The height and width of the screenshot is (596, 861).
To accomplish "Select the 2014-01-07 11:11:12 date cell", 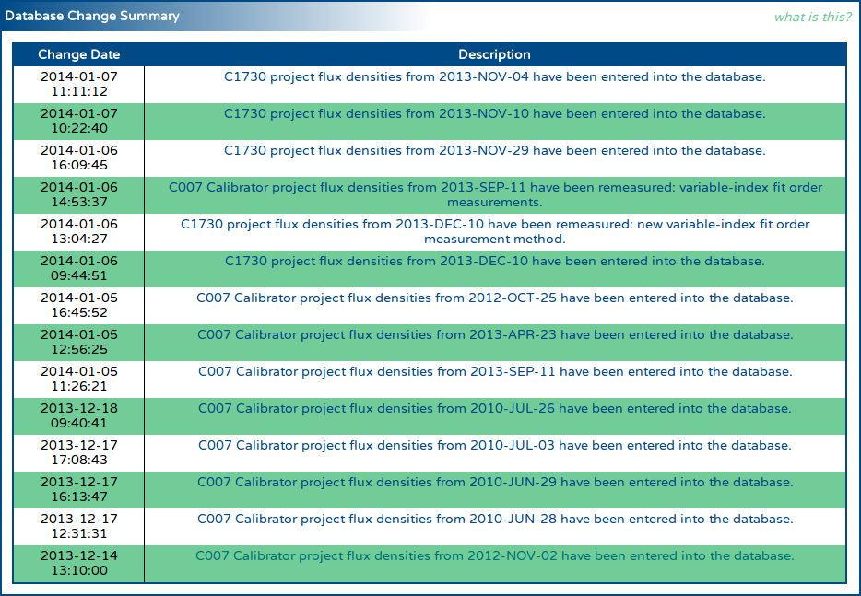I will click(79, 84).
